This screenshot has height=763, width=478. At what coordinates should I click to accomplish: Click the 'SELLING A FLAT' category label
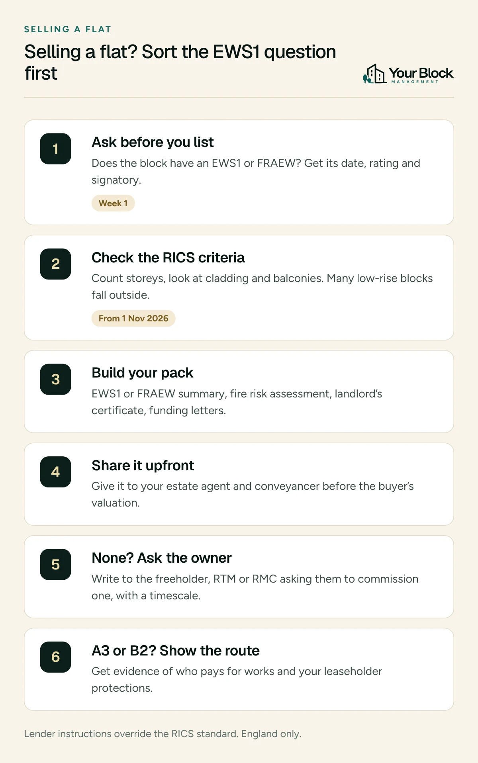(x=68, y=29)
